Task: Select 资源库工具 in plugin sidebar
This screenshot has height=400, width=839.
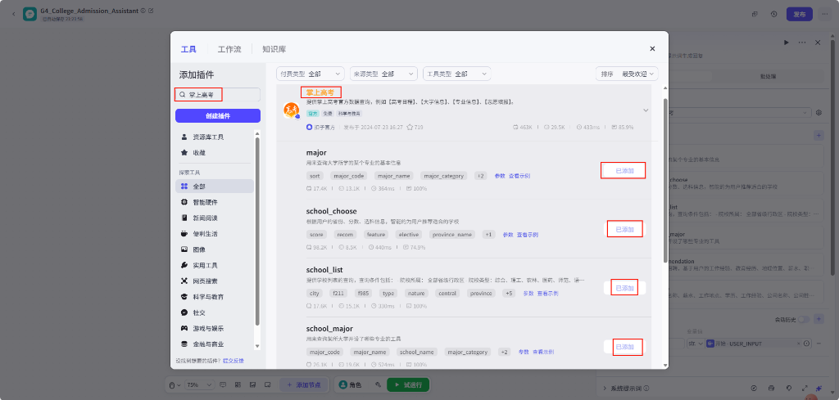Action: pyautogui.click(x=215, y=137)
